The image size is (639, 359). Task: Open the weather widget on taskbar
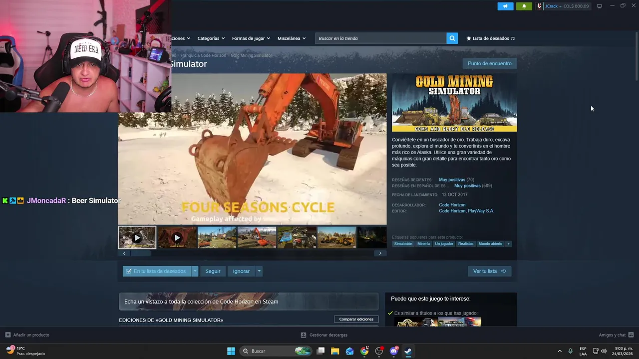(25, 351)
